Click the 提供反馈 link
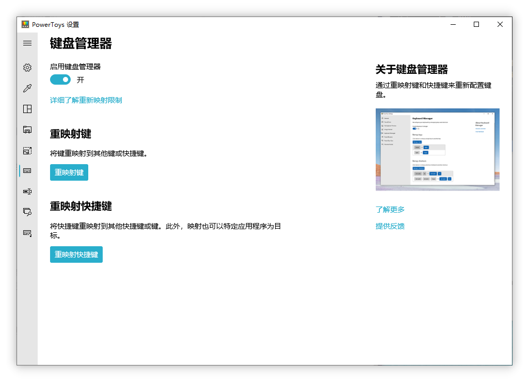Image resolution: width=529 pixels, height=382 pixels. click(x=390, y=226)
